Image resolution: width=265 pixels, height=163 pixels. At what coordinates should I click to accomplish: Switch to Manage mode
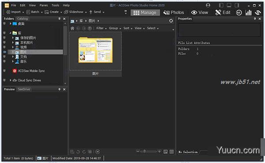coord(145,12)
